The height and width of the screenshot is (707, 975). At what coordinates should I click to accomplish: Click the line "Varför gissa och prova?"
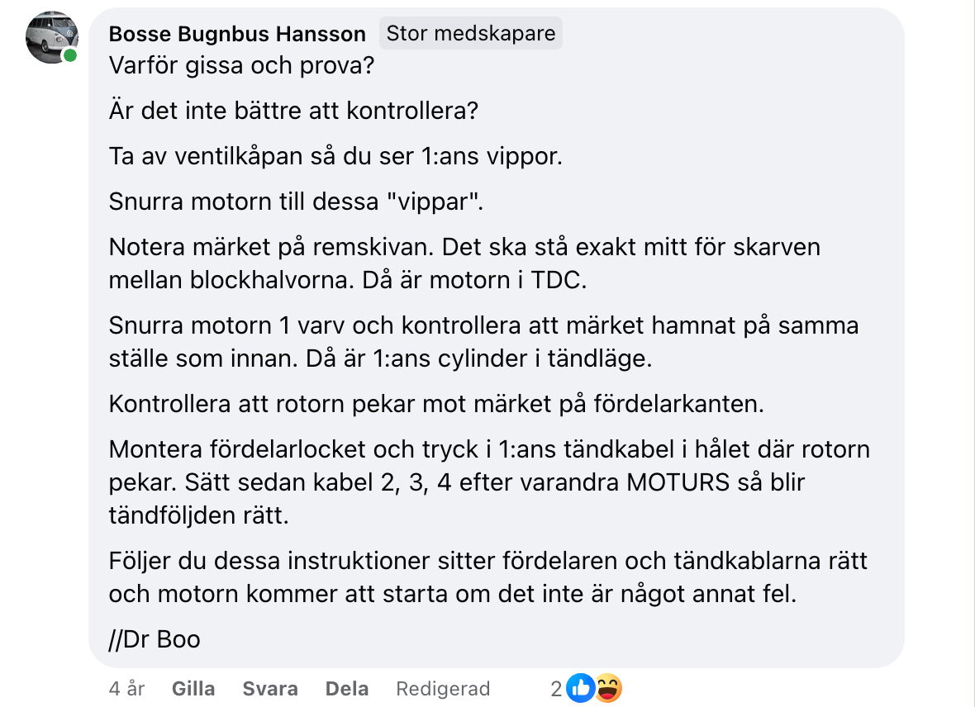[x=241, y=64]
